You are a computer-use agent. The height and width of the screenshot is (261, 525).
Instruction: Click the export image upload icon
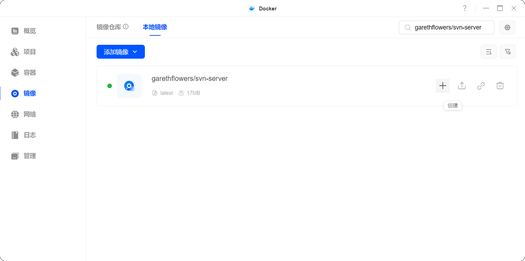pyautogui.click(x=461, y=86)
